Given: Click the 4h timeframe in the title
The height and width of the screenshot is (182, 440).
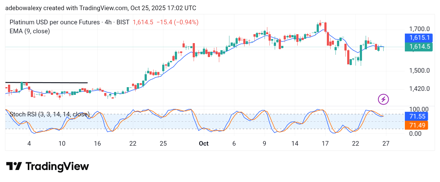Looking at the screenshot, I should pos(108,22).
